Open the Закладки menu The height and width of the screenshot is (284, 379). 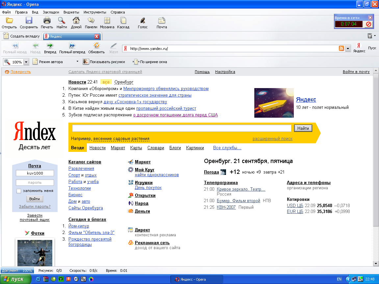(x=51, y=12)
